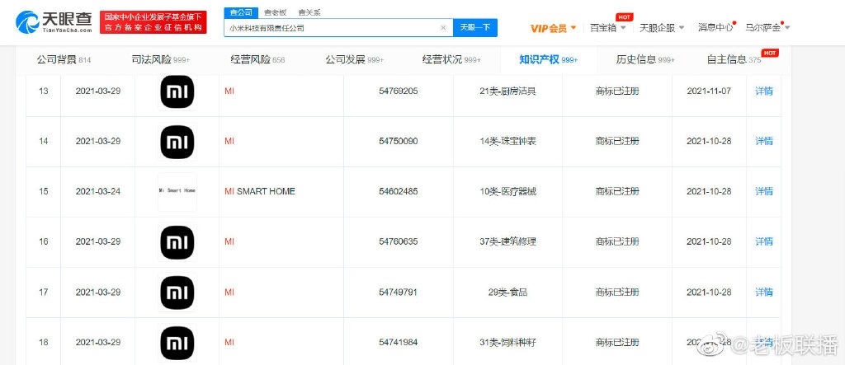Open 经营状况 tab

[x=451, y=60]
